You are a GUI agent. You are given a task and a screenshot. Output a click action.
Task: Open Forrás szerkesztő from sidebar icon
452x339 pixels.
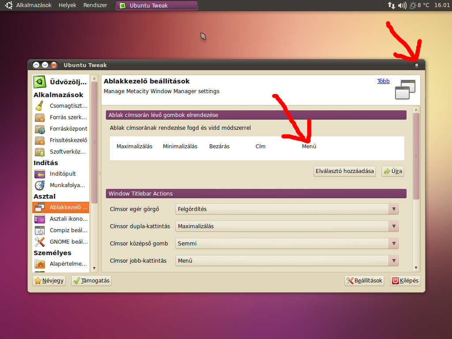[x=40, y=117]
